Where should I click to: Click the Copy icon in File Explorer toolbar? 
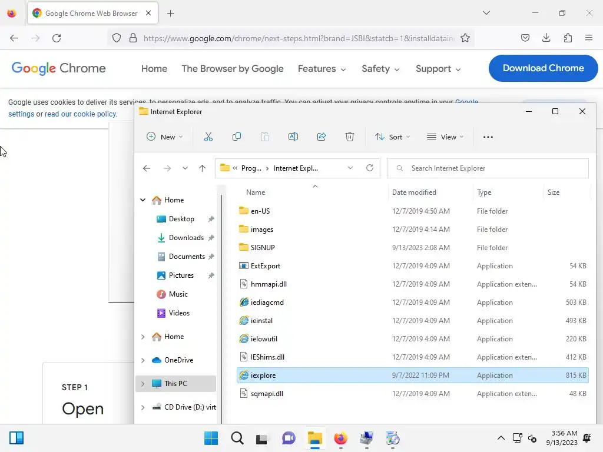click(237, 137)
